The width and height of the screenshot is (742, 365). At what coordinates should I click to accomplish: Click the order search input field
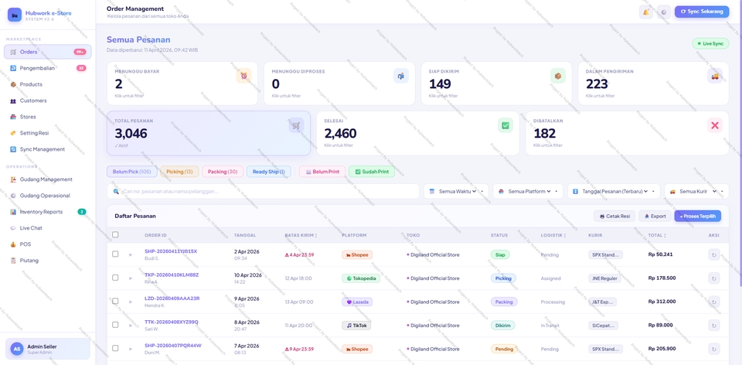pyautogui.click(x=263, y=191)
